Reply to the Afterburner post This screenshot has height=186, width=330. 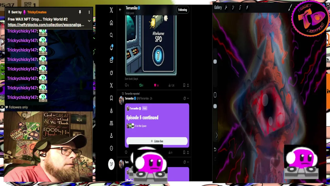pyautogui.click(x=126, y=85)
